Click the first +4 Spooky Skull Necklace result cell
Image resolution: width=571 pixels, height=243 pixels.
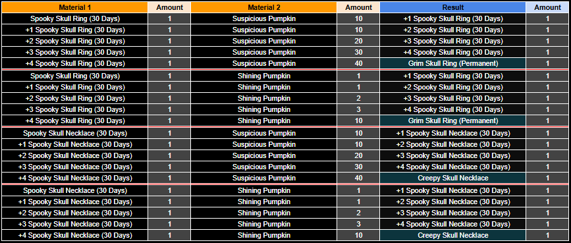[x=452, y=167]
